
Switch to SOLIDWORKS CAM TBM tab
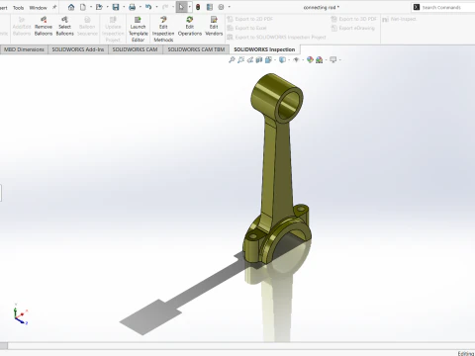[196, 49]
